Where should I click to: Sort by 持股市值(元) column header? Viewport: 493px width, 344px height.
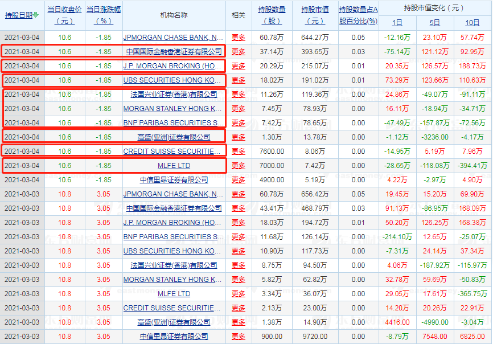(315, 15)
